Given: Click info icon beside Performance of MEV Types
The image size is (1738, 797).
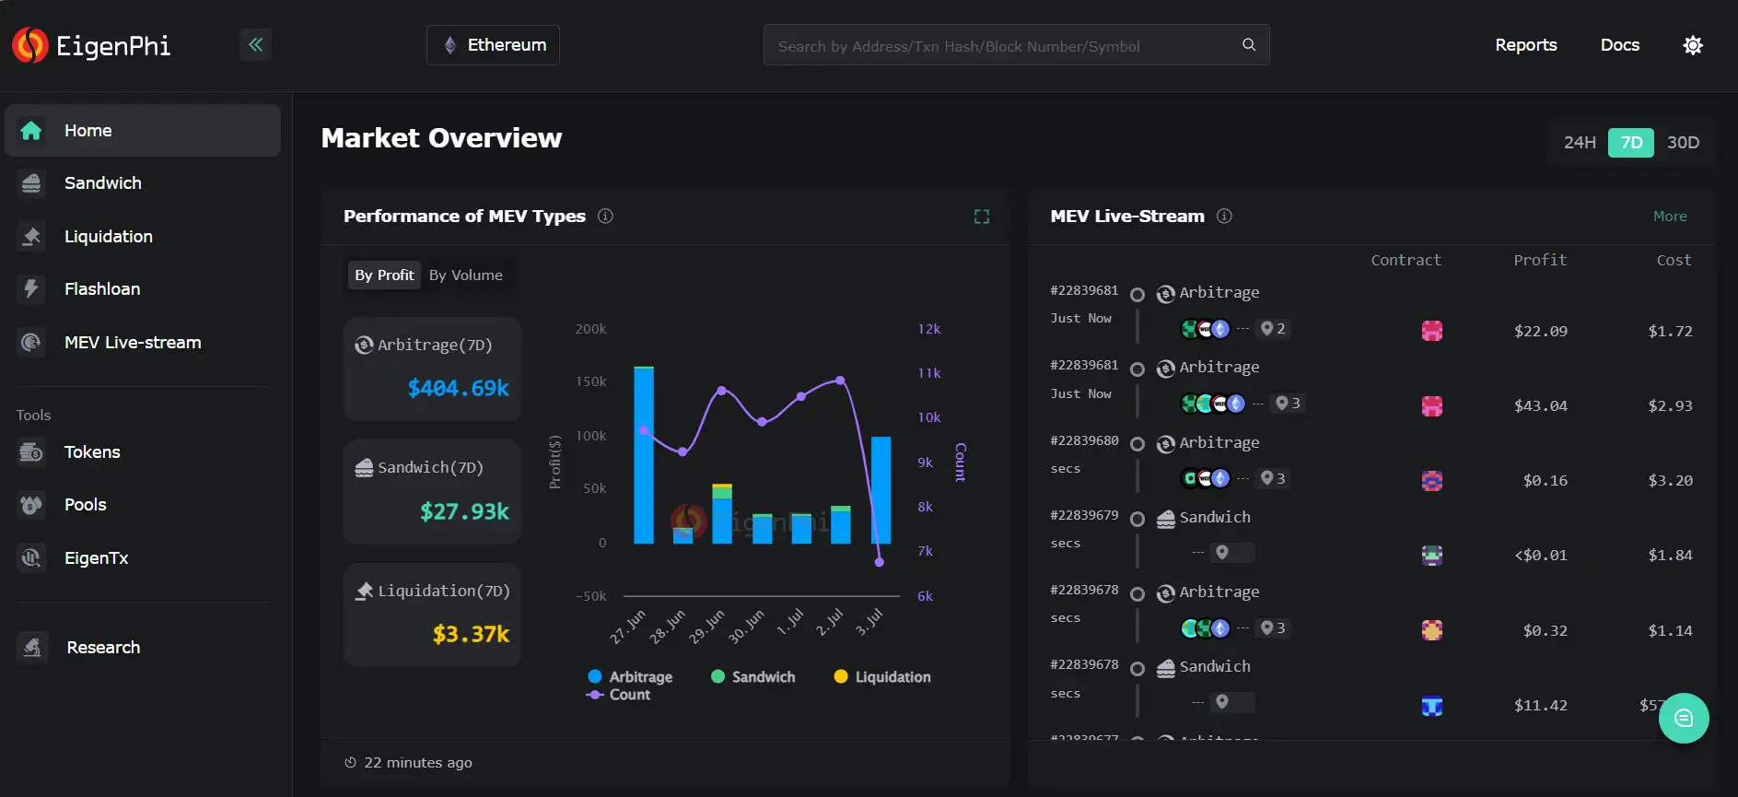Looking at the screenshot, I should pyautogui.click(x=605, y=217).
